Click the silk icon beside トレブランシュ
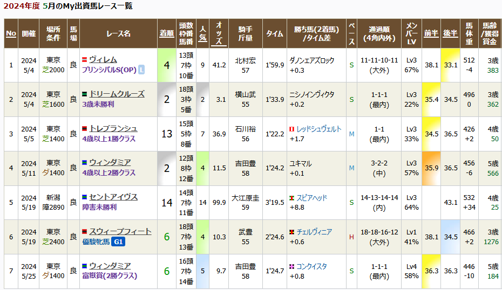The width and height of the screenshot is (502, 290). coord(84,129)
